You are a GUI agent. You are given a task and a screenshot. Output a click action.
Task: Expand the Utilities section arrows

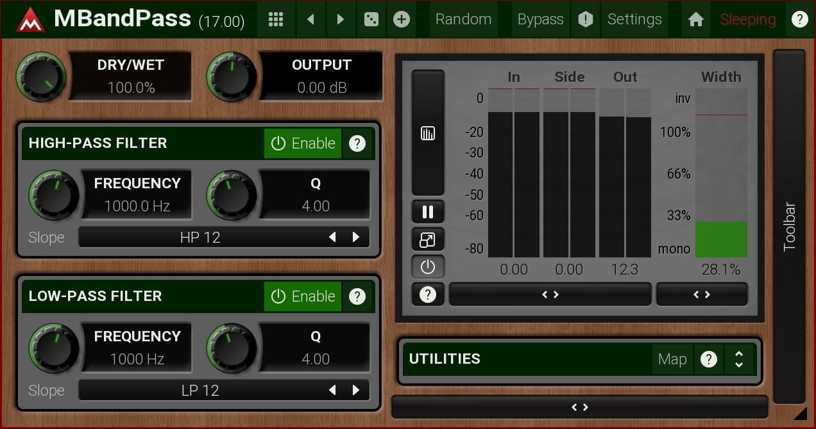(x=739, y=359)
